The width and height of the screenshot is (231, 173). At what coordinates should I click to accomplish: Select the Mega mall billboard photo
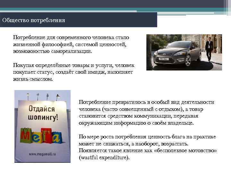[42, 126]
